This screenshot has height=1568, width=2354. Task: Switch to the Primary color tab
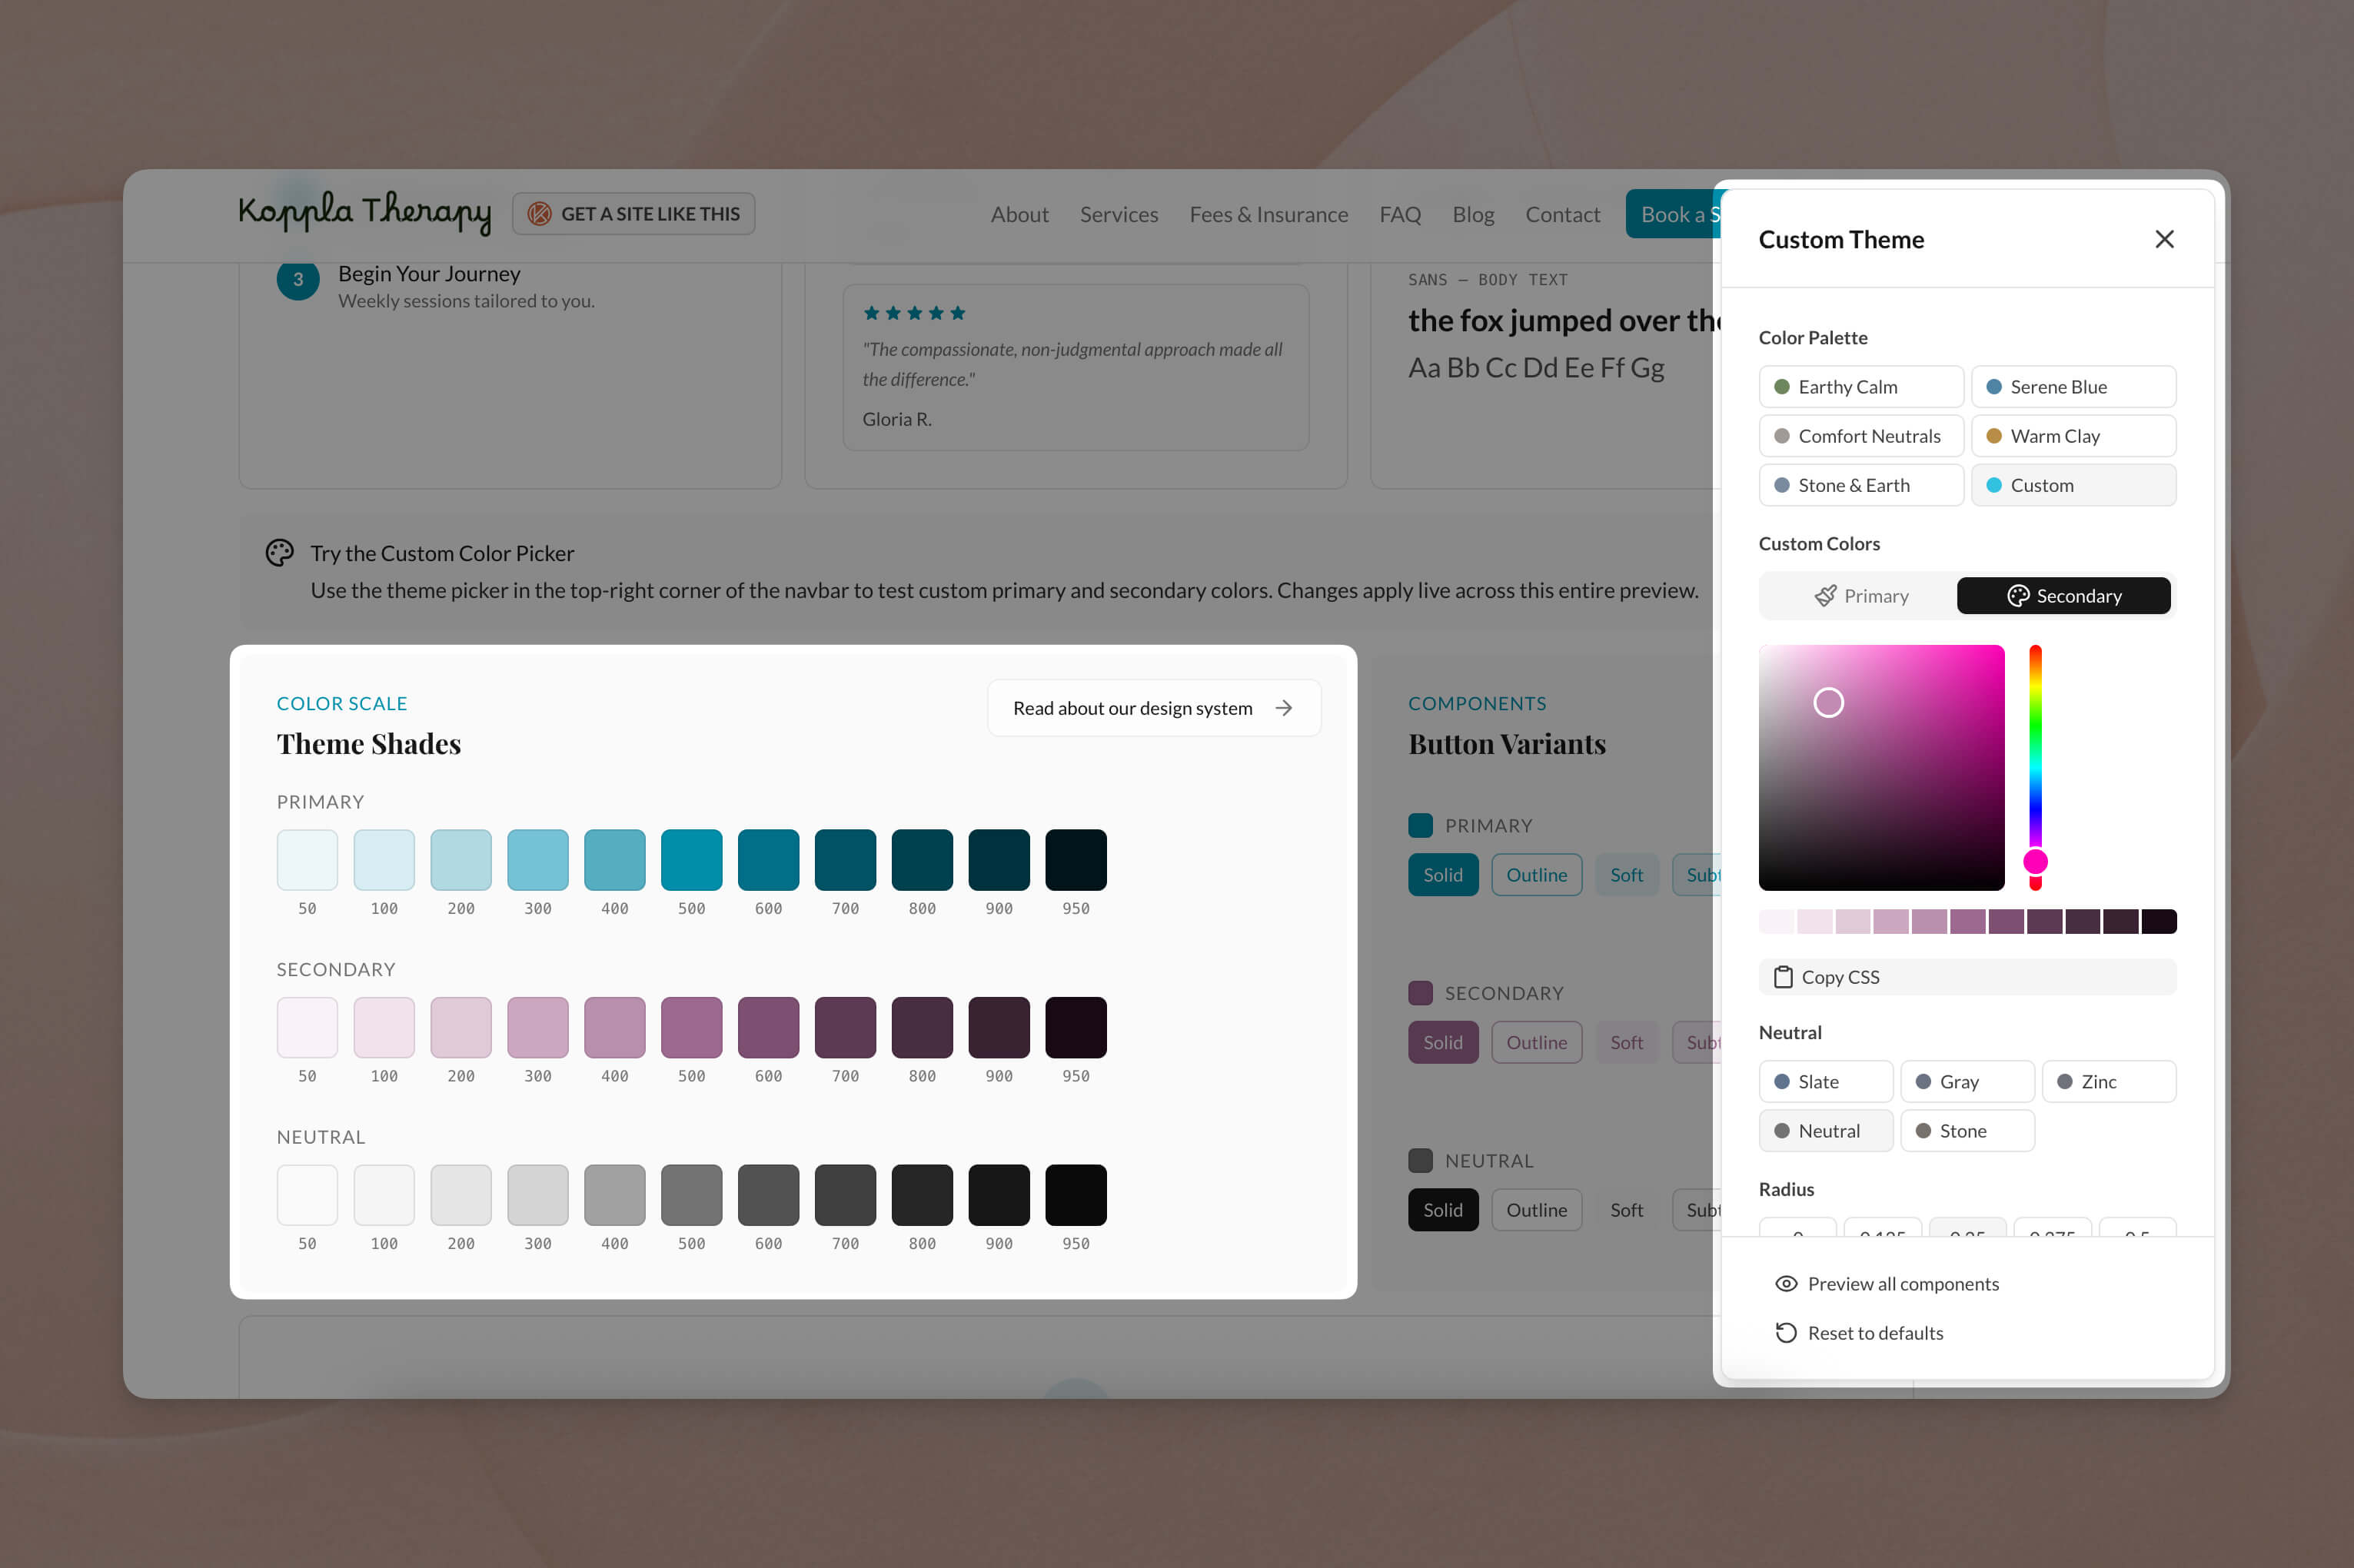point(1860,596)
